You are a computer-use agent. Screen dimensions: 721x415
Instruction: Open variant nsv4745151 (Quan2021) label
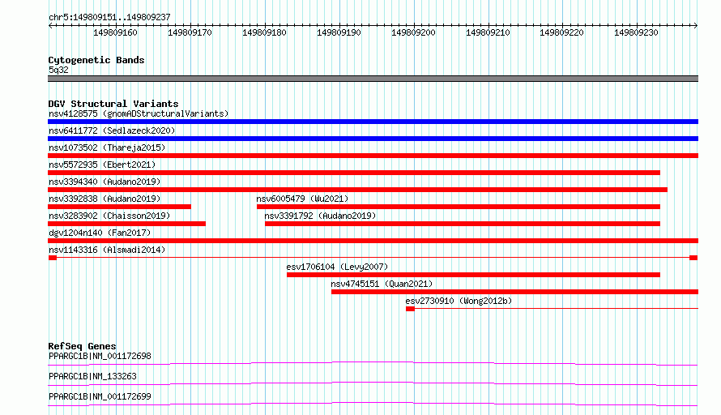(382, 284)
